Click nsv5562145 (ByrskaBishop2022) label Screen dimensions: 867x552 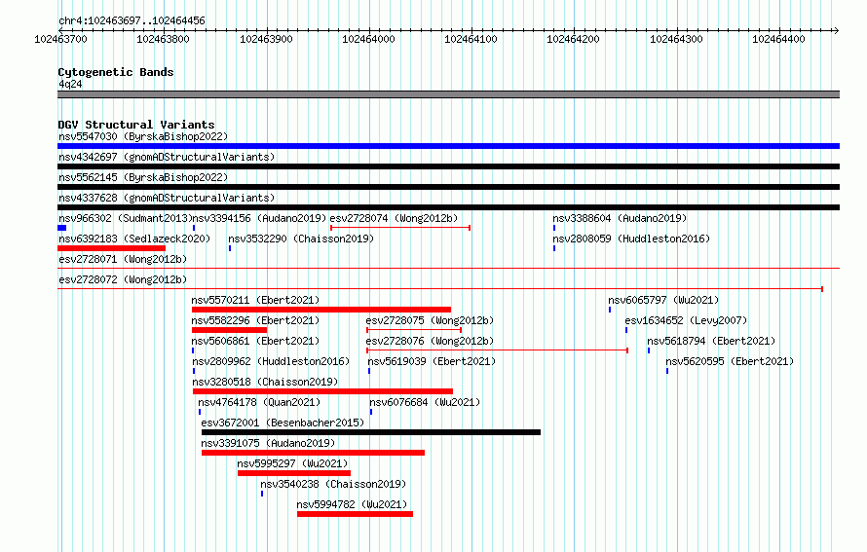[143, 177]
